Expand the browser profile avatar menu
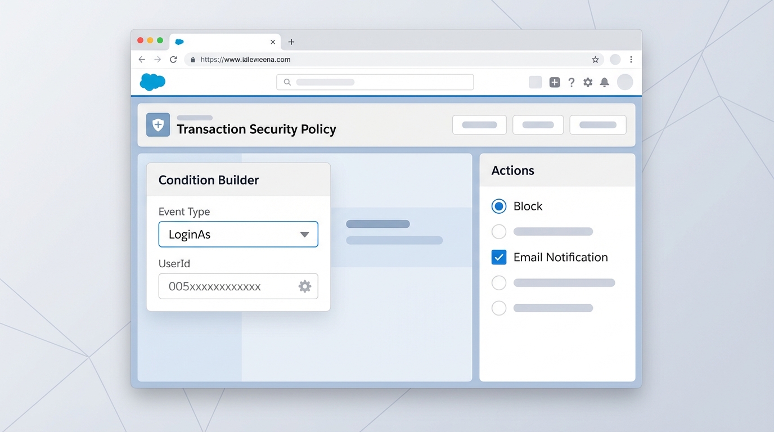 [615, 59]
